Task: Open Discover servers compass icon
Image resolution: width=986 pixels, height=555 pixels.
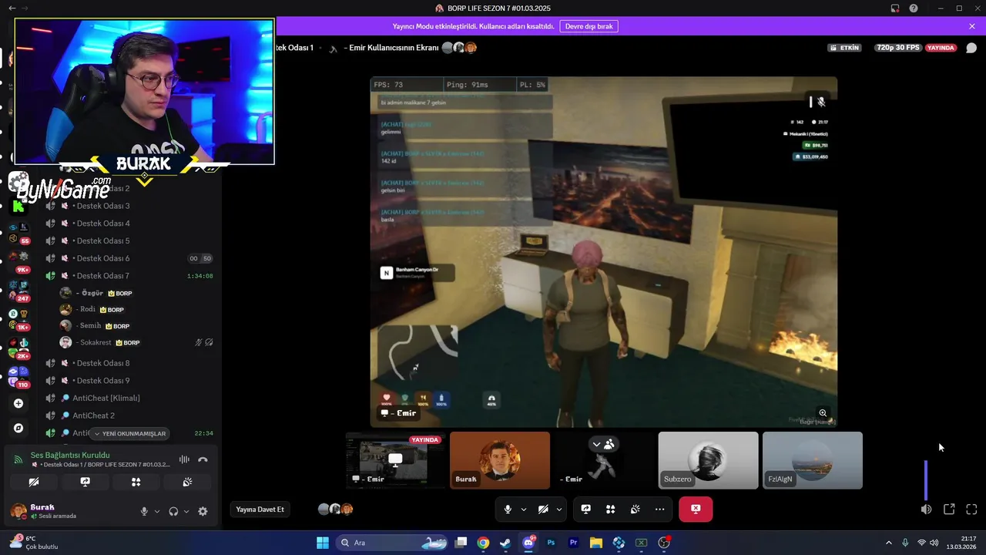Action: pos(18,428)
